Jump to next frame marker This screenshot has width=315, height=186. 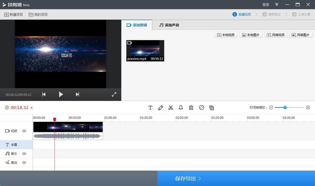77,94
